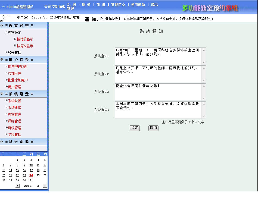Select date 24 in the calendar

click(x=31, y=175)
